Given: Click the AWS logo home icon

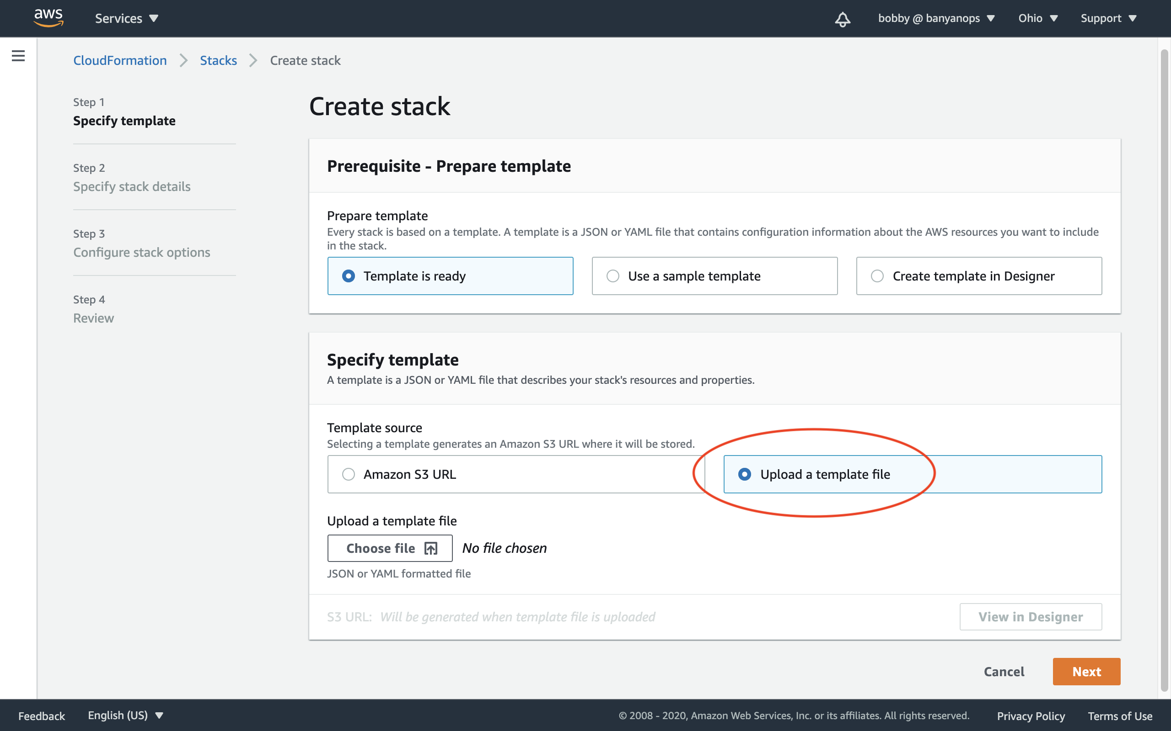Looking at the screenshot, I should 48,18.
